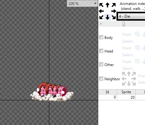Click the frame slider thumb
145x125 pixels.
pos(124,24)
